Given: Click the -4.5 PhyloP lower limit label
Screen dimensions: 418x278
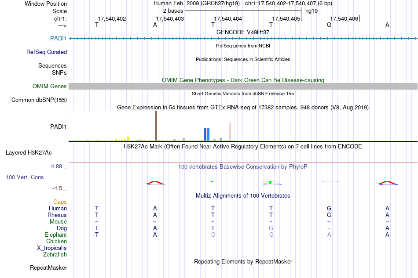Looking at the screenshot, I should (x=57, y=188).
